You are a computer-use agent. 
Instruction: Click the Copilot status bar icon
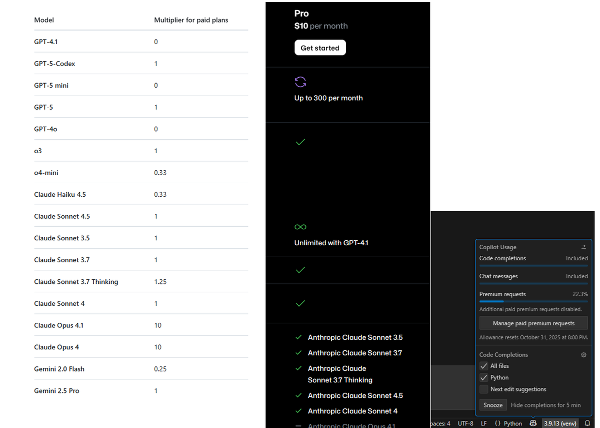point(533,423)
